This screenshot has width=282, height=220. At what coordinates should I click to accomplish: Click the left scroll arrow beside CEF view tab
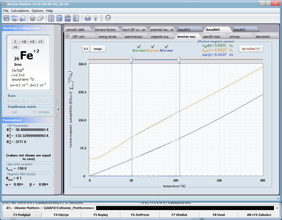point(67,36)
